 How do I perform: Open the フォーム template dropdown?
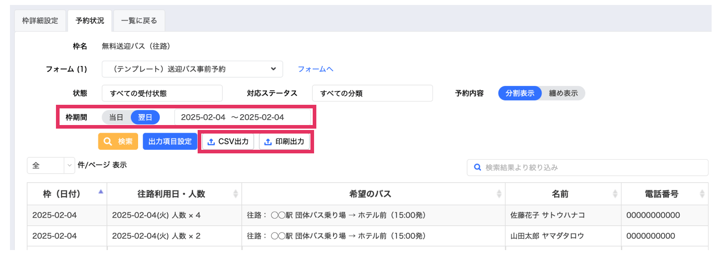[x=192, y=69]
